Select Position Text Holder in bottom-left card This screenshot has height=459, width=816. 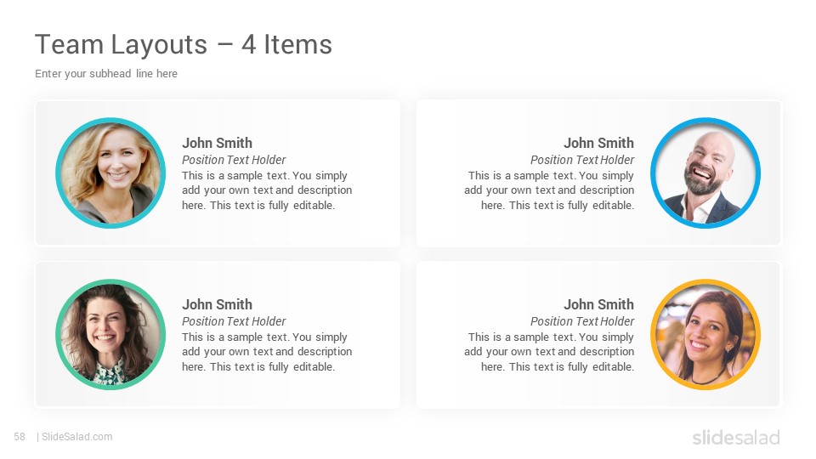[x=234, y=321]
